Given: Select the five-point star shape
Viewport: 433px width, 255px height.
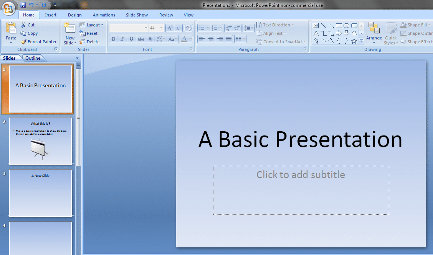Looking at the screenshot, I should [x=354, y=41].
